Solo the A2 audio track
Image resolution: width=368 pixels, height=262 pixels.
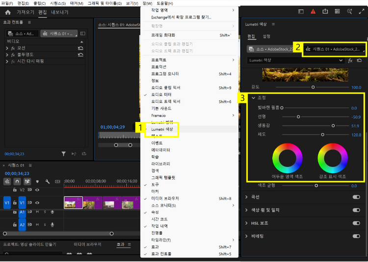pyautogui.click(x=45, y=225)
